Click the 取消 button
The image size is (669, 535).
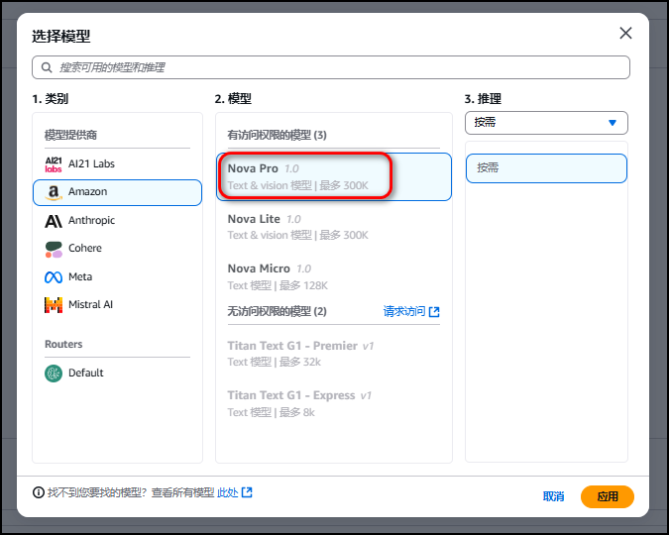(553, 496)
